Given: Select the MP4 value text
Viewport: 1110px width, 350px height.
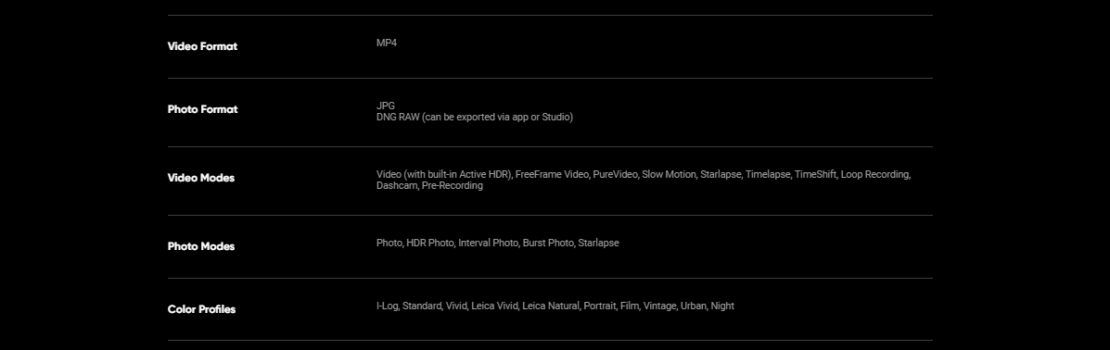Looking at the screenshot, I should click(x=387, y=43).
